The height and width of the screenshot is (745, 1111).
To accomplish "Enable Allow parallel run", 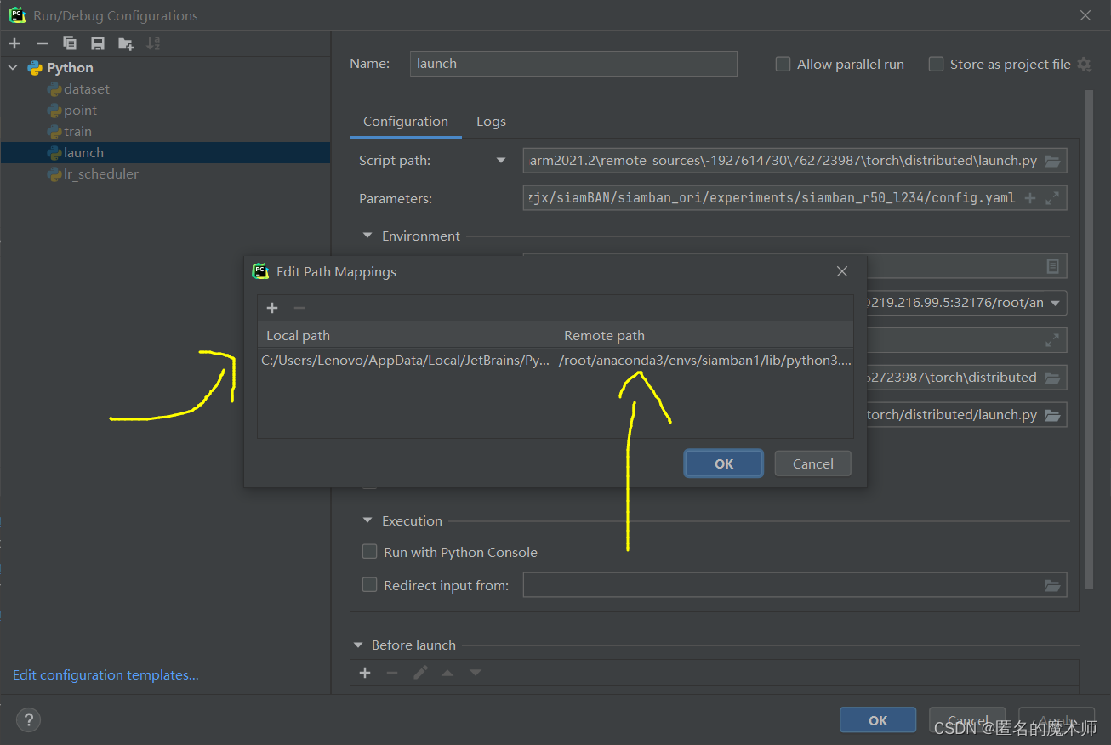I will point(782,64).
